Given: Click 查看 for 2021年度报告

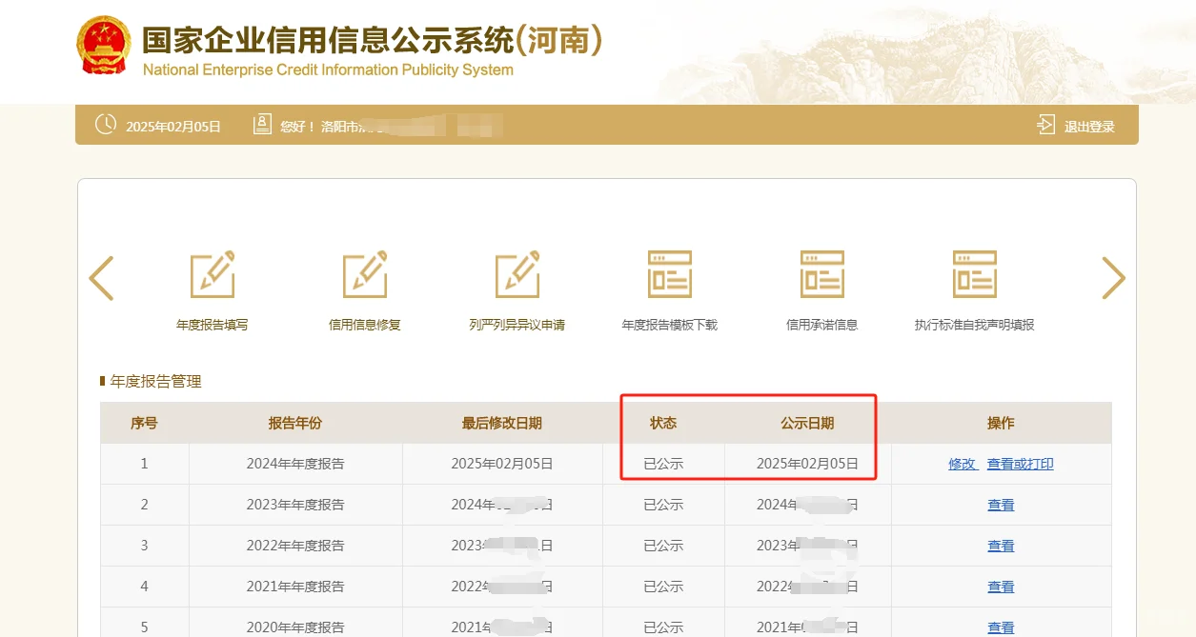Looking at the screenshot, I should coord(1001,587).
